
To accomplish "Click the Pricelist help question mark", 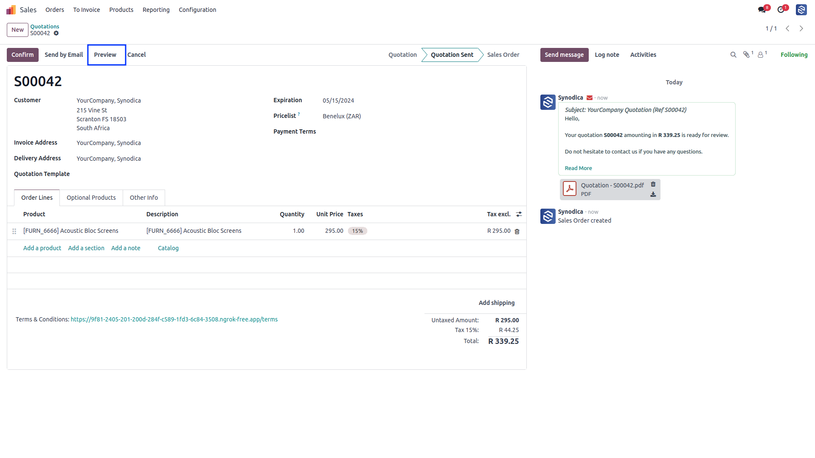I will (x=299, y=114).
